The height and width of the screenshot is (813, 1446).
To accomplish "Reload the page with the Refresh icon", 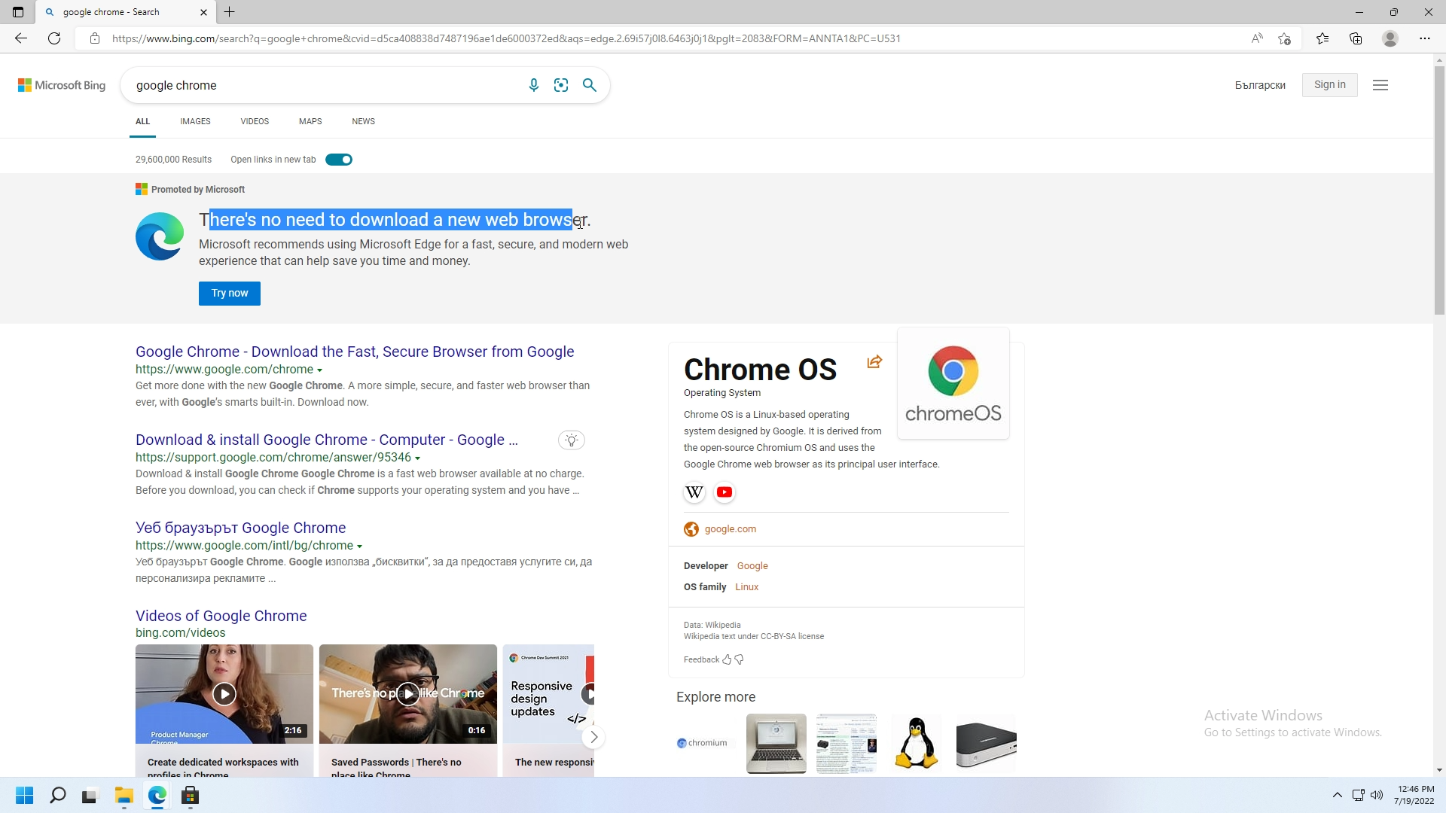I will [x=54, y=38].
